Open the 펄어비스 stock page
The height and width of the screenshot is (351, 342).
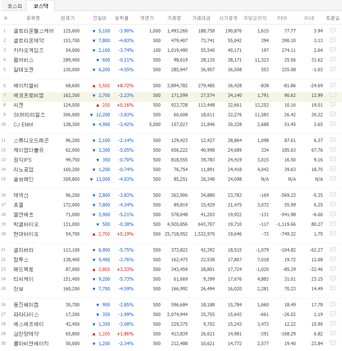click(x=24, y=60)
